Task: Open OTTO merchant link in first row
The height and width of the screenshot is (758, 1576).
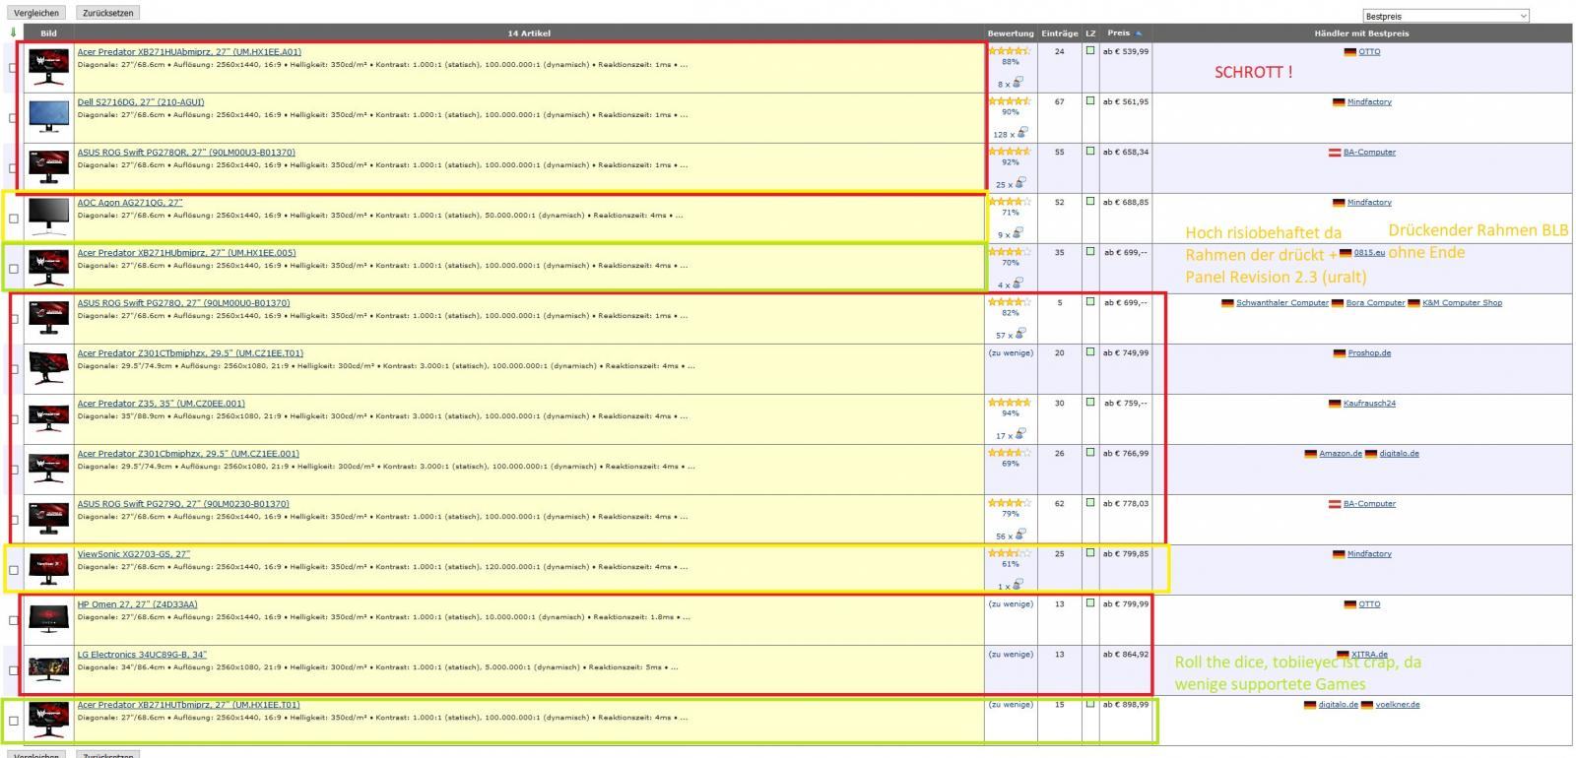Action: [1369, 51]
